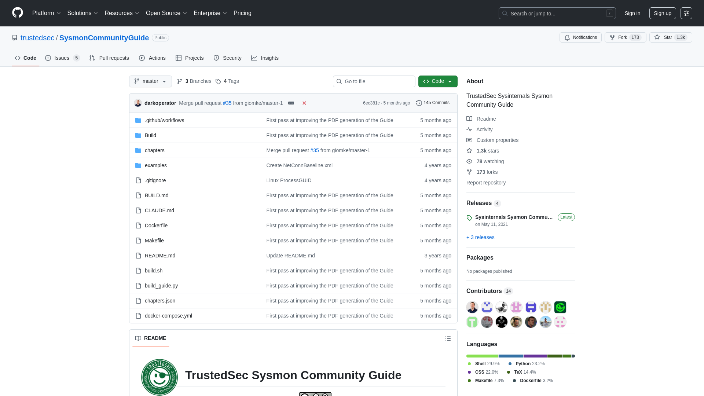Open the command palette sliders icon top right
Image resolution: width=704 pixels, height=396 pixels.
click(x=686, y=13)
